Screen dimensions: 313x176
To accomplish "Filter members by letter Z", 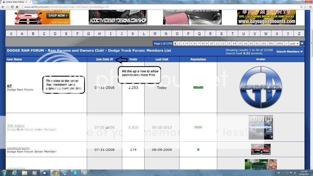I will pyautogui.click(x=299, y=34).
